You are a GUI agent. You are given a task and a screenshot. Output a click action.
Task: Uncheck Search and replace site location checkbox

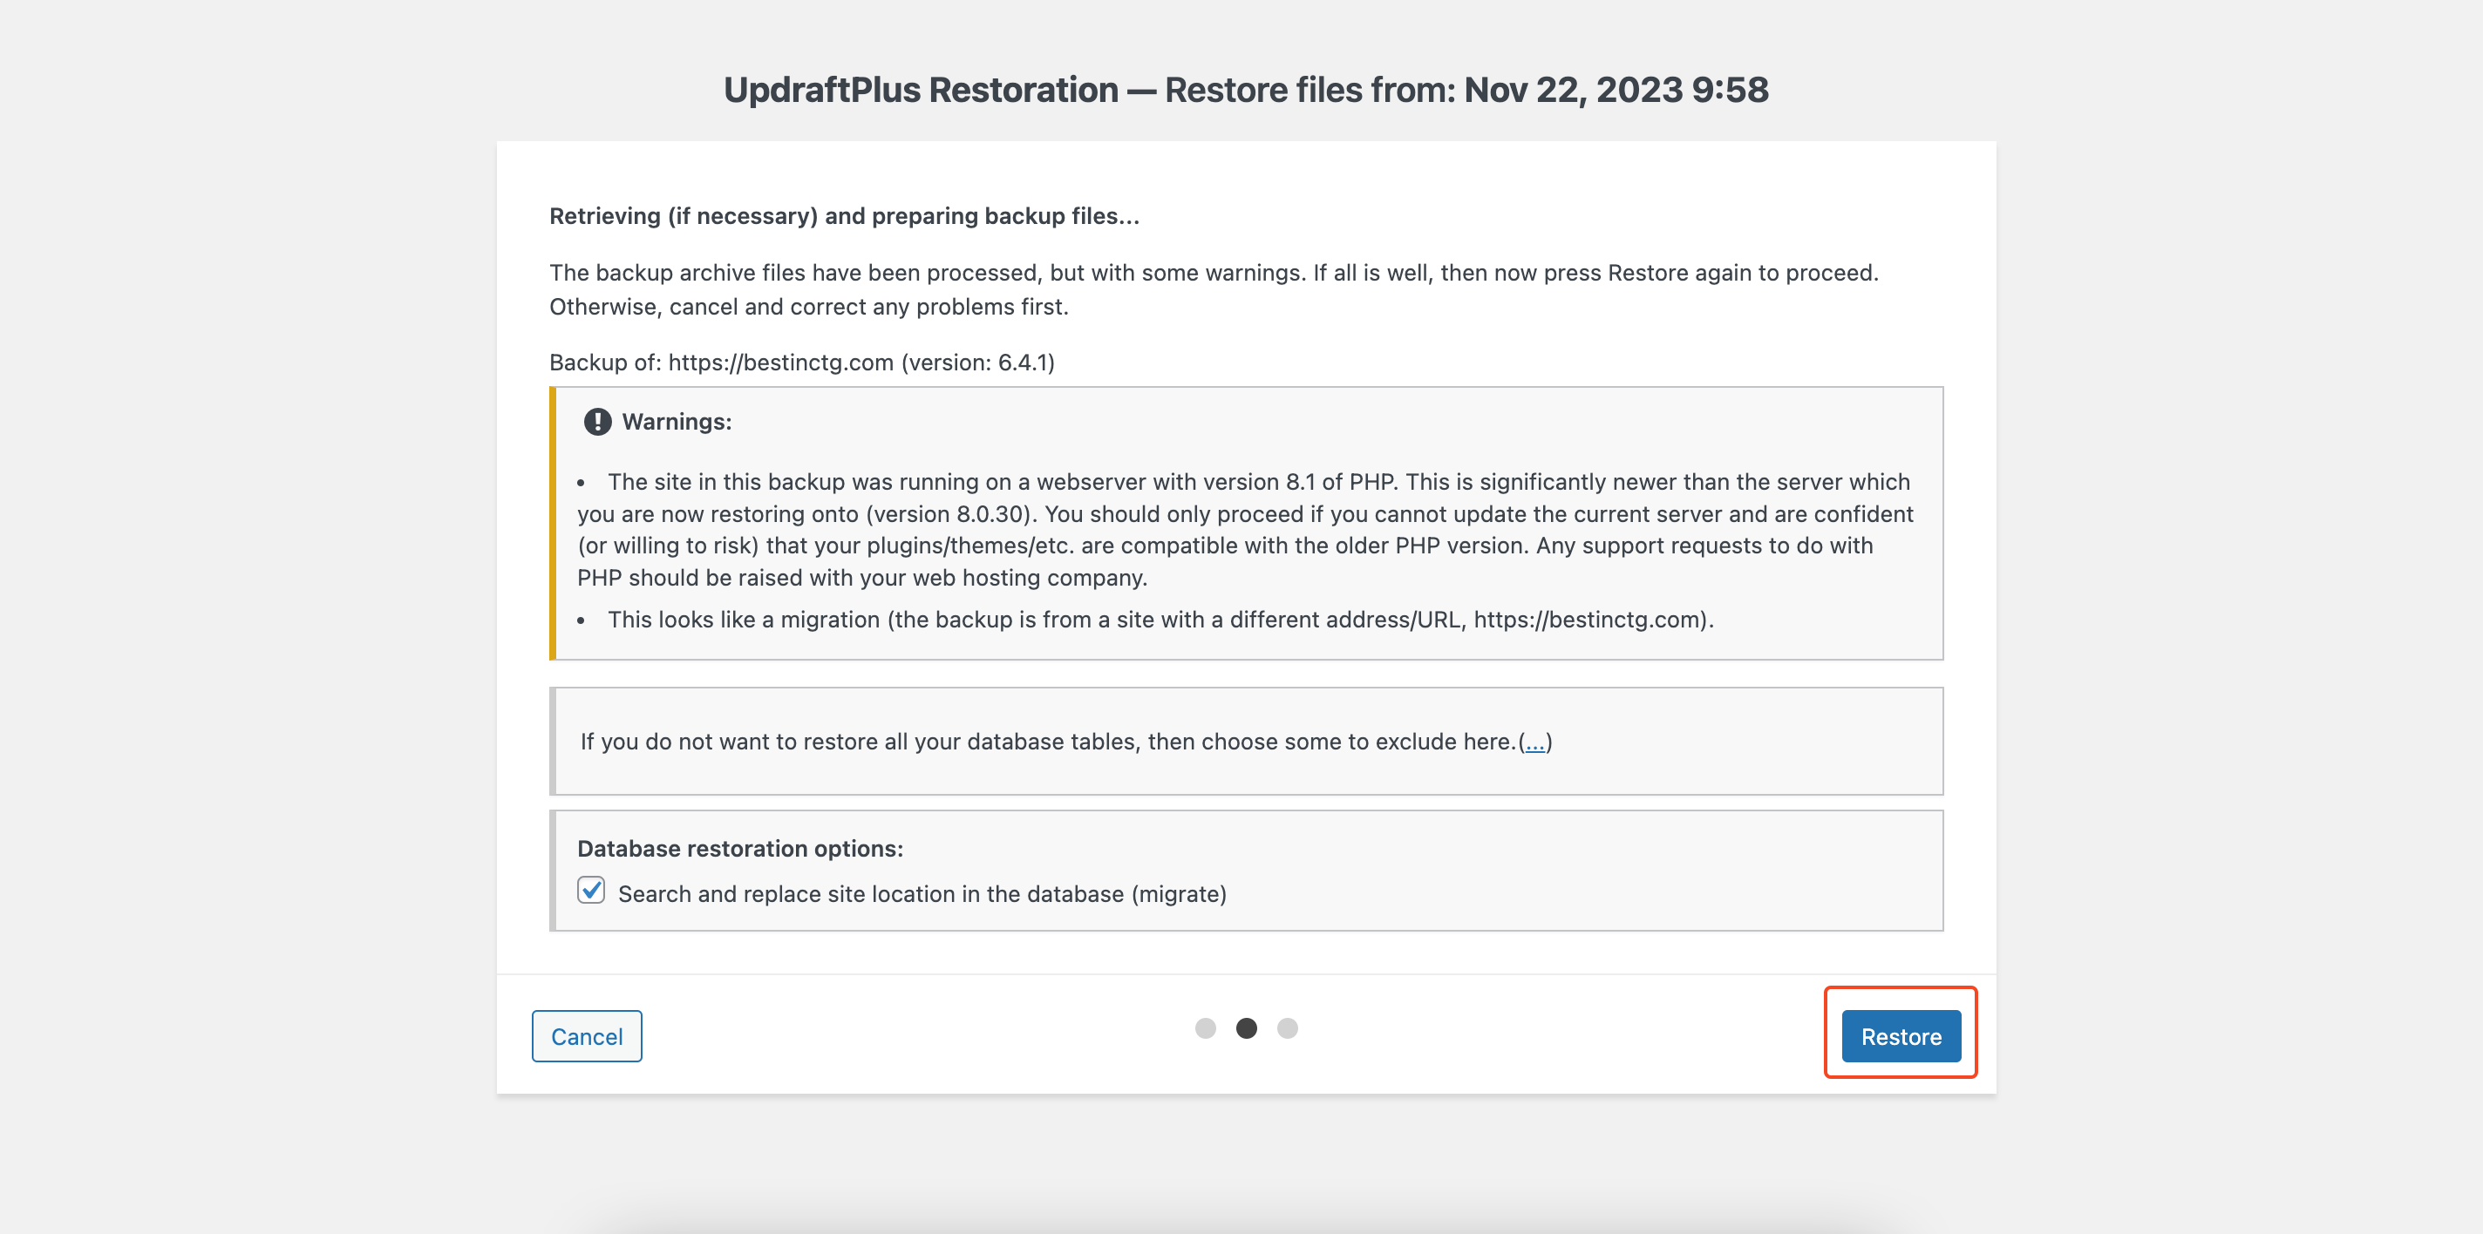pyautogui.click(x=591, y=890)
